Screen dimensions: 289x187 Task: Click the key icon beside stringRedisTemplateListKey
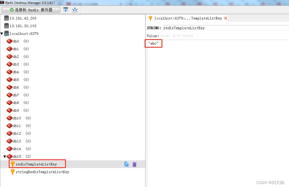13,172
